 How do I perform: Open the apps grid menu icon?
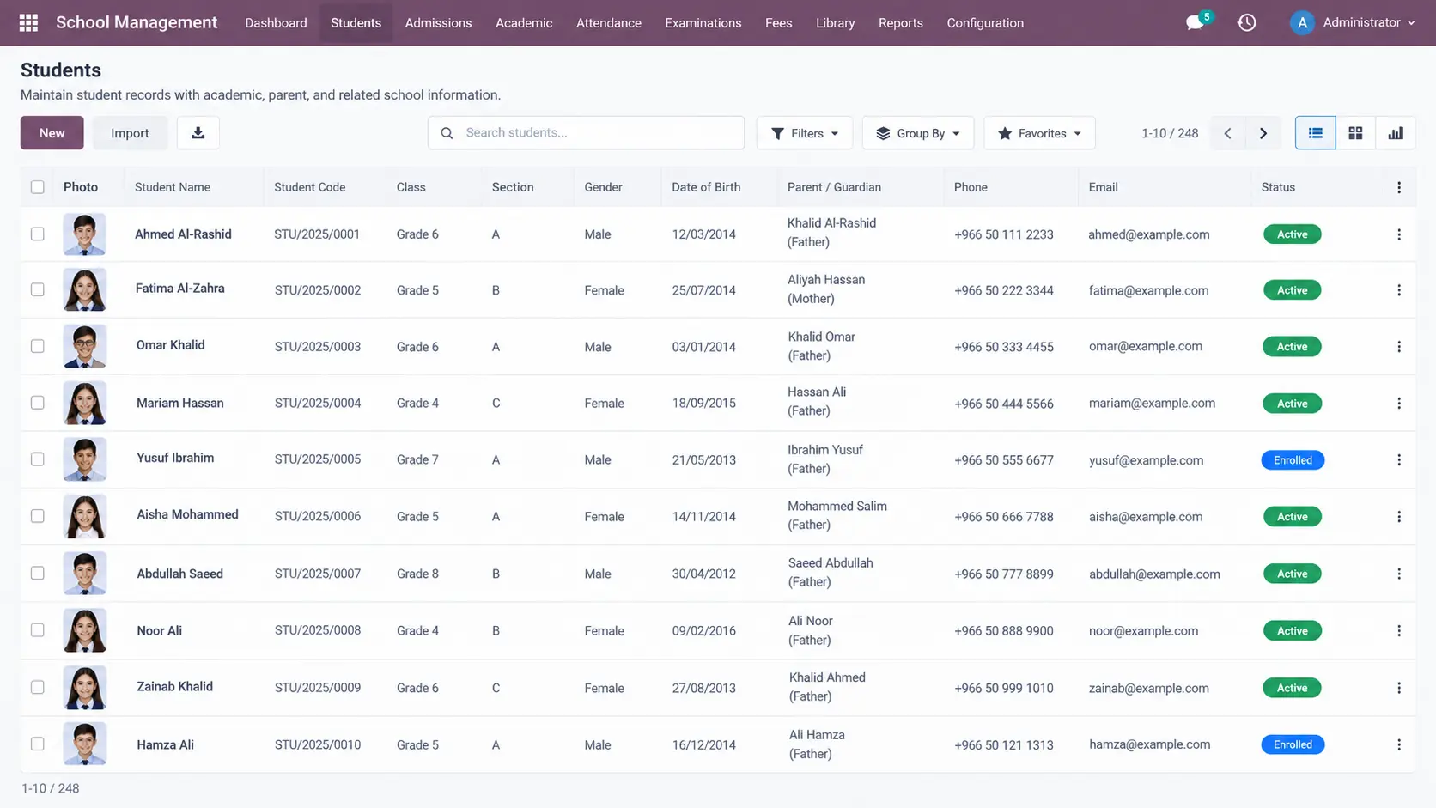(28, 23)
